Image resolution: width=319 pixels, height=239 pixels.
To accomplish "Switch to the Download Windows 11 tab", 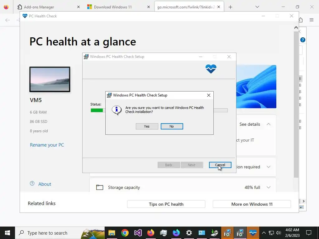I will (x=113, y=7).
